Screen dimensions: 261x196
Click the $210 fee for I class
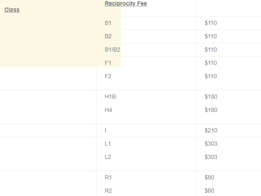[211, 130]
